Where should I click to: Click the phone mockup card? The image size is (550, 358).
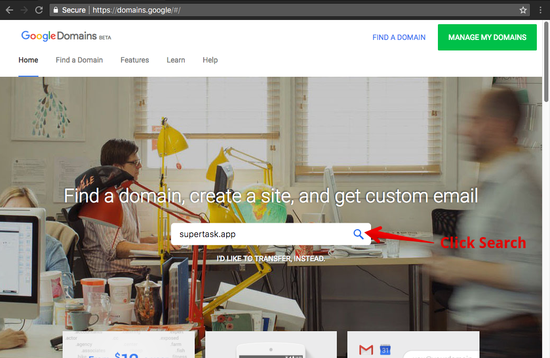click(x=271, y=345)
